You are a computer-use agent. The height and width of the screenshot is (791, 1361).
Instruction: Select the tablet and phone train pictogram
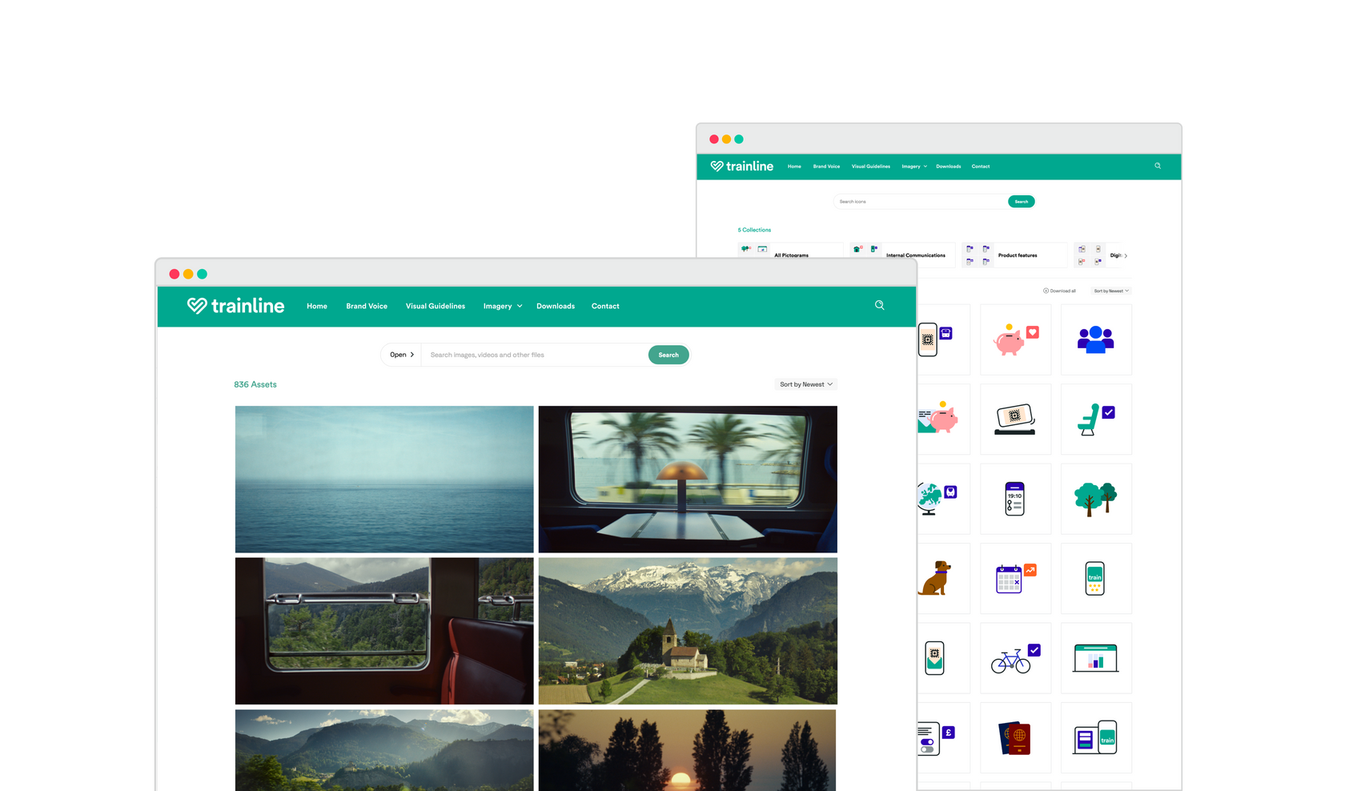point(1096,738)
